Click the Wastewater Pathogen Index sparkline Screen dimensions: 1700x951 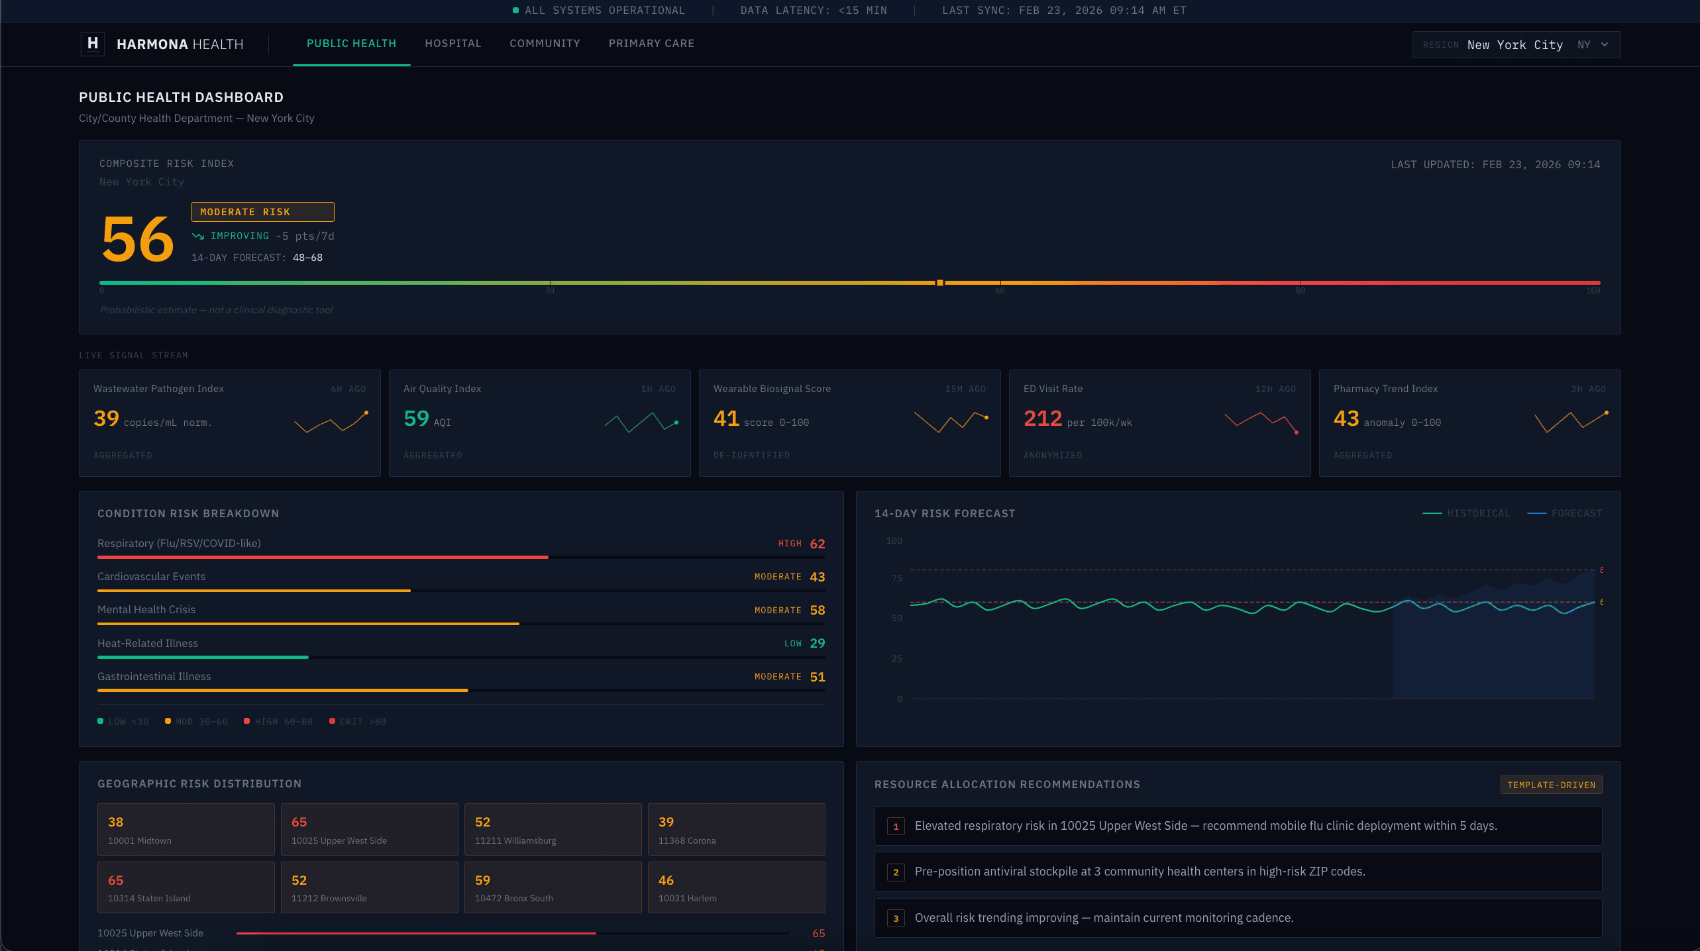[331, 422]
